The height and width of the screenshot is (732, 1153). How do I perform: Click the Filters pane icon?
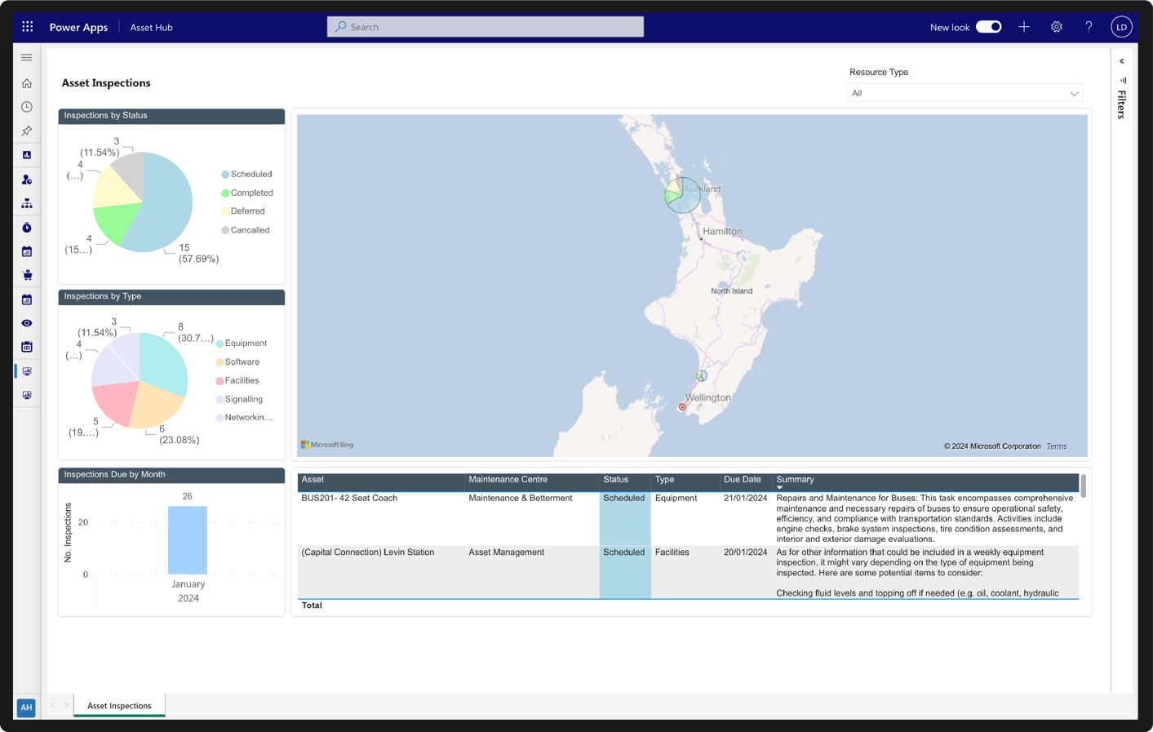tap(1123, 81)
